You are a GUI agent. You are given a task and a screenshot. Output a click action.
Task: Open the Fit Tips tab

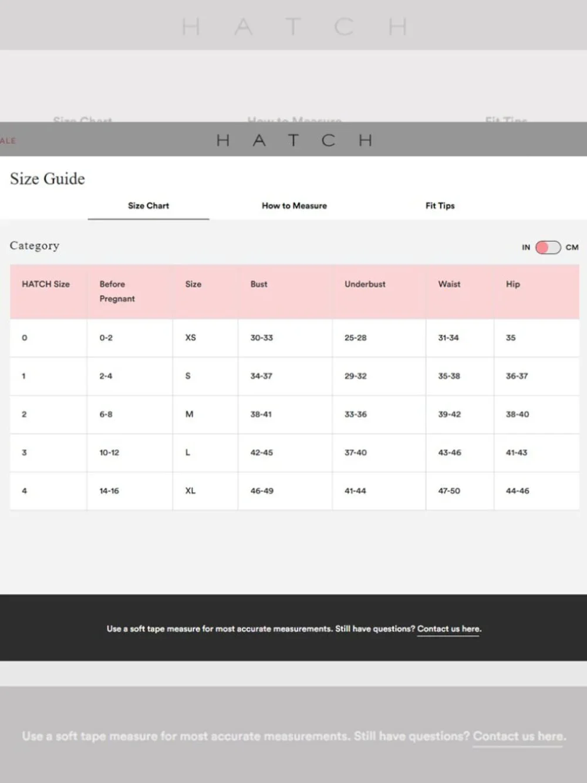pos(440,206)
